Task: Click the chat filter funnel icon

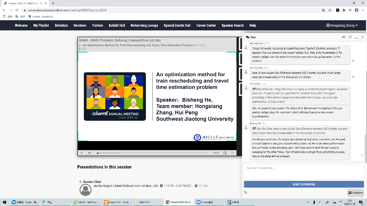Action: click(362, 155)
